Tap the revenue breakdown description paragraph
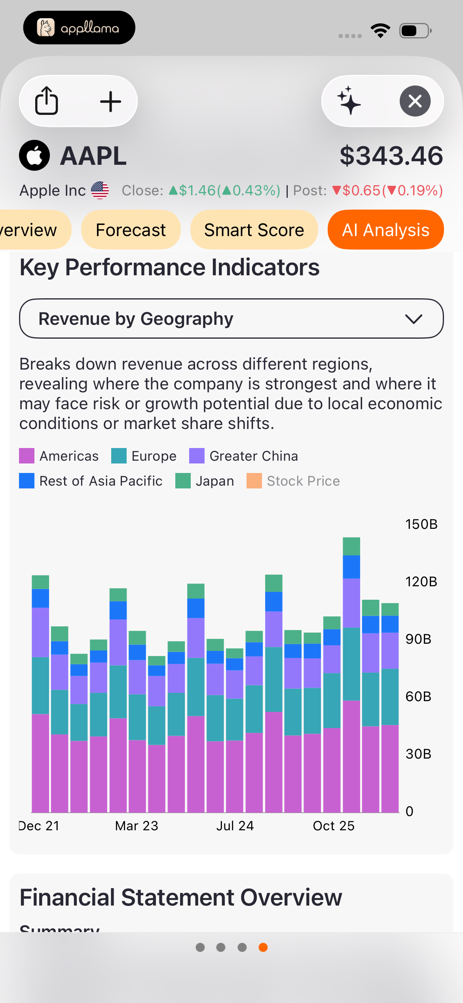 [231, 394]
